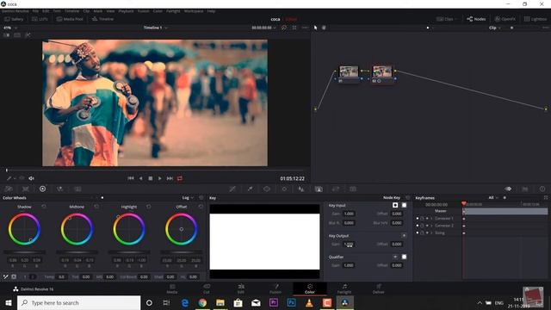This screenshot has height=310, width=551.
Task: Open the Blur palette
Action: [301, 189]
